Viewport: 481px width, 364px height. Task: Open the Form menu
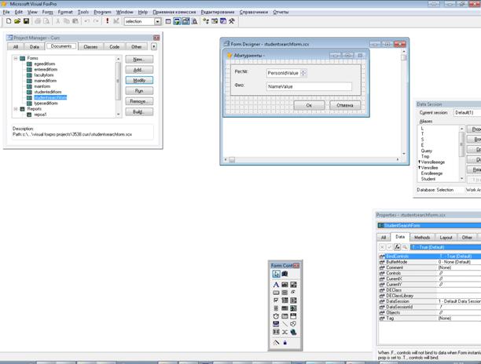pos(47,12)
